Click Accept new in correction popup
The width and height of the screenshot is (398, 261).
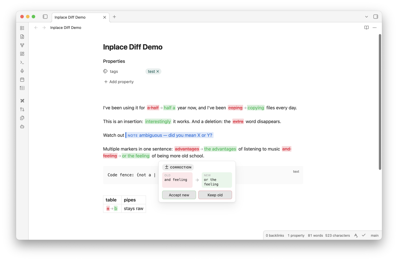[x=179, y=195]
